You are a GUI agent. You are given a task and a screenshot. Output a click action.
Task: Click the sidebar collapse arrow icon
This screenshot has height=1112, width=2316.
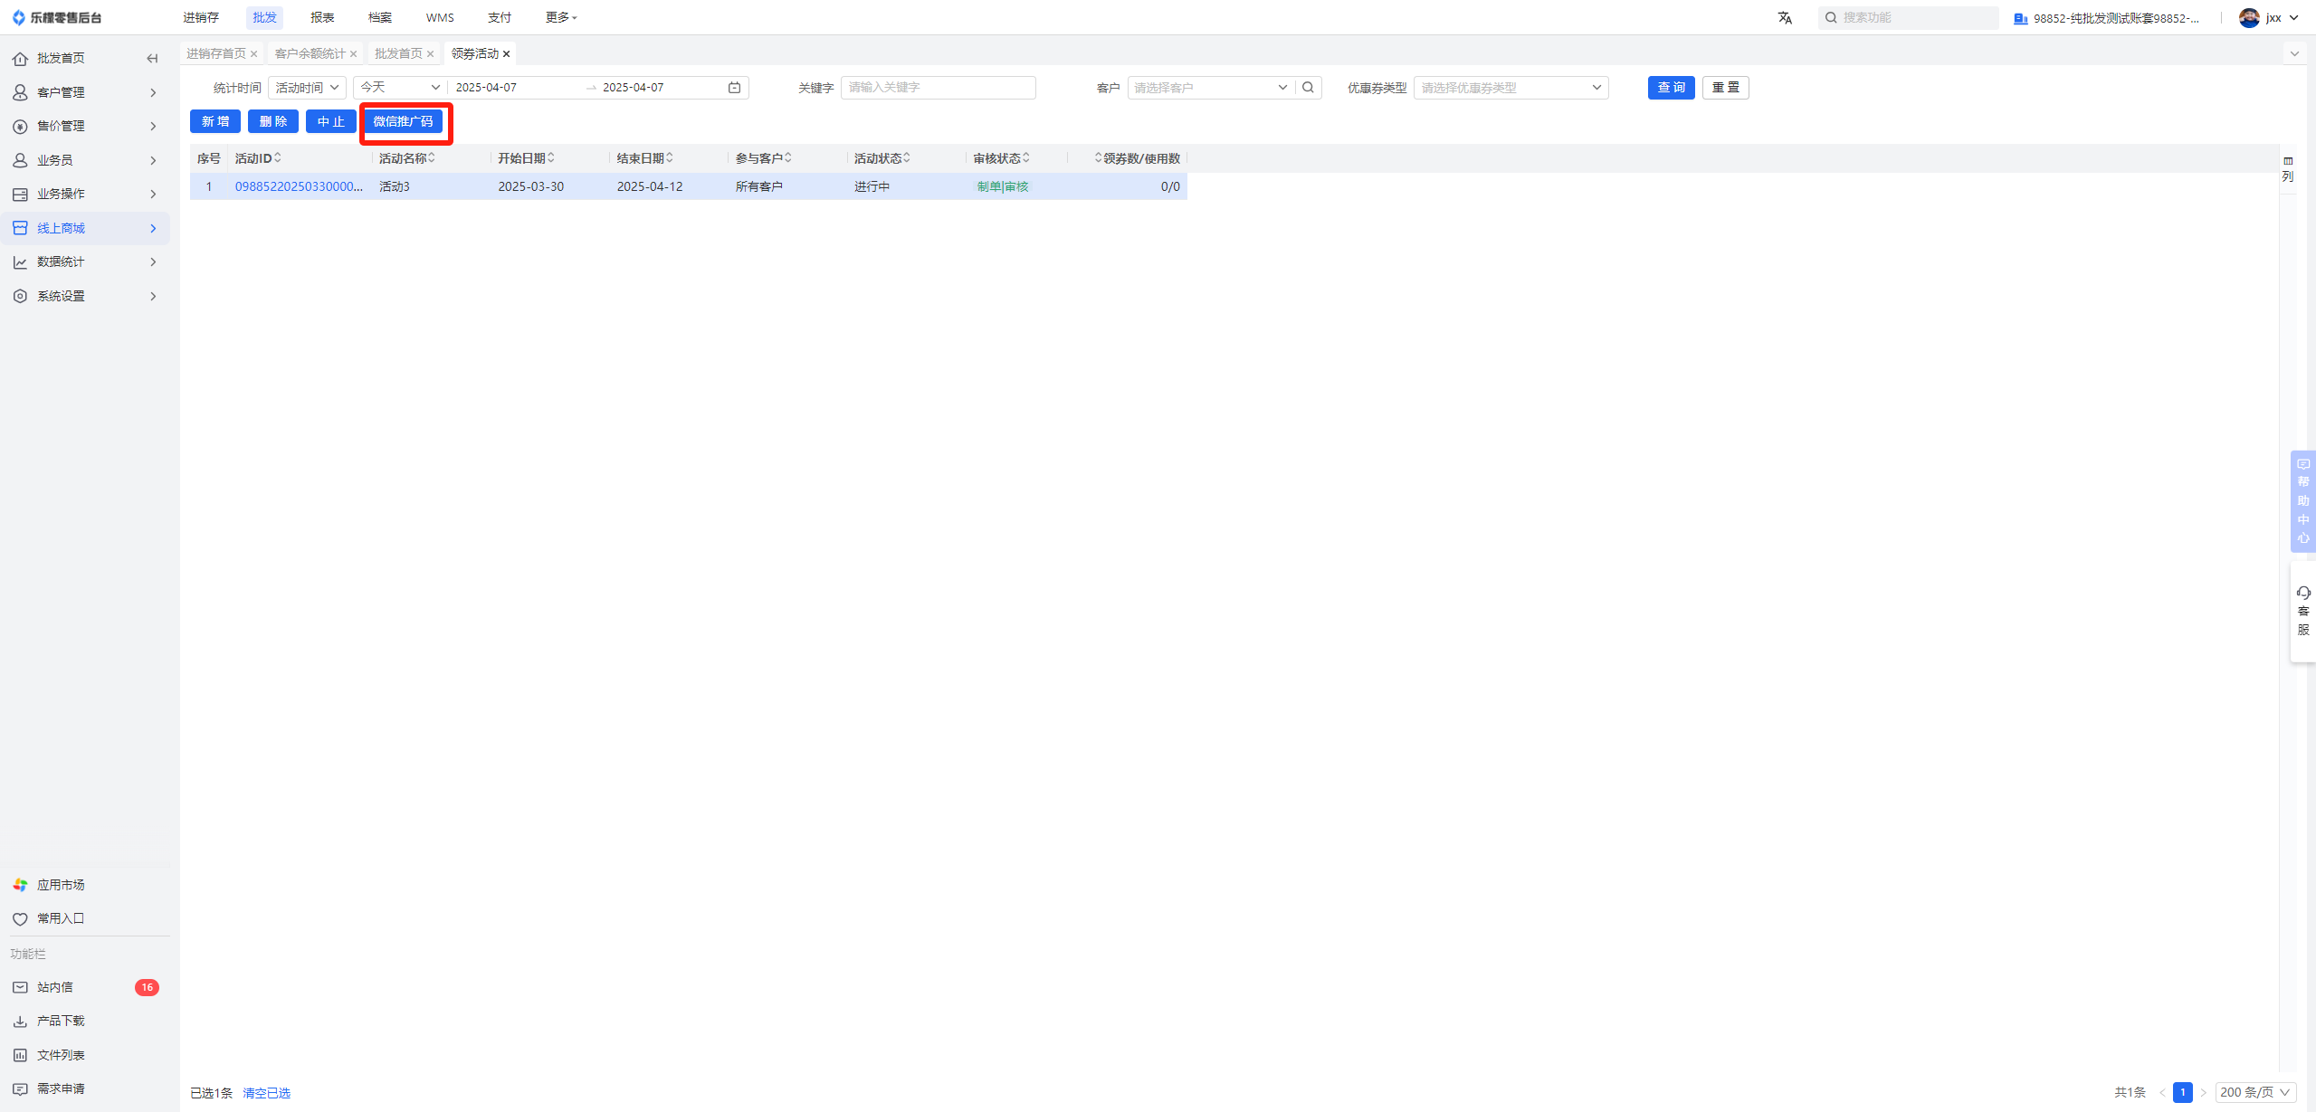(152, 59)
